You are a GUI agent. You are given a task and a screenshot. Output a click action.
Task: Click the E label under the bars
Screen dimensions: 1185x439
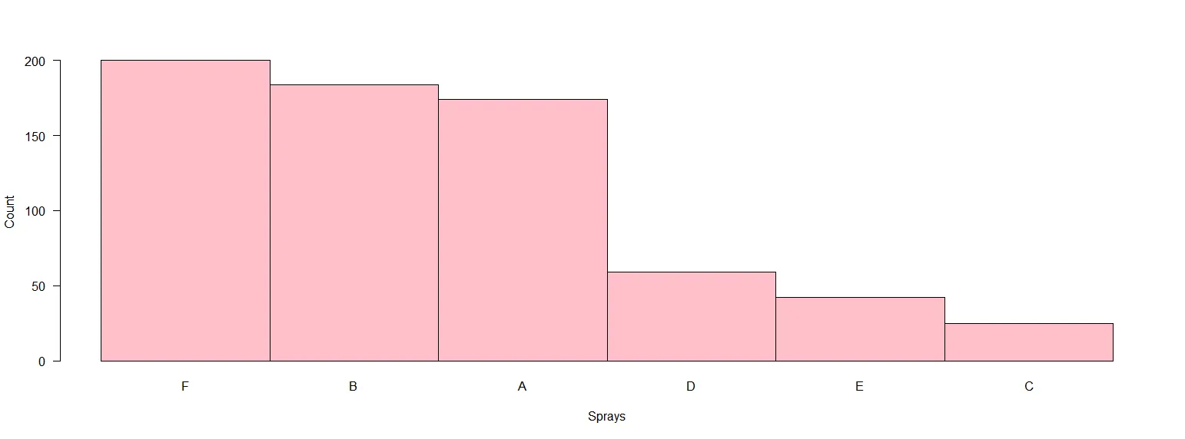(859, 387)
